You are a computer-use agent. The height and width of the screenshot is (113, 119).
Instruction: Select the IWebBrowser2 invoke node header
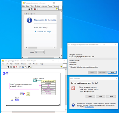click(x=48, y=81)
